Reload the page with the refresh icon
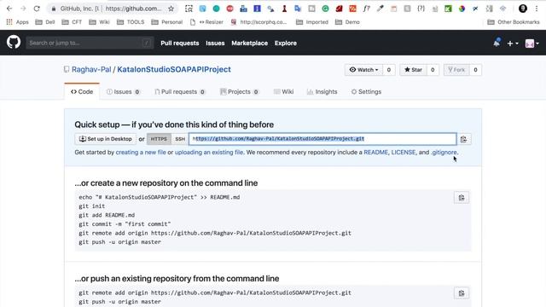546x307 pixels. click(37, 9)
